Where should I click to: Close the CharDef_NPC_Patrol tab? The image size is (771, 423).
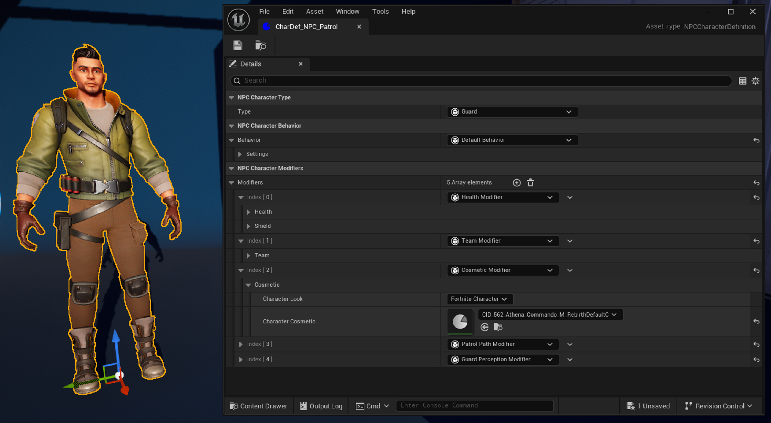pyautogui.click(x=359, y=27)
